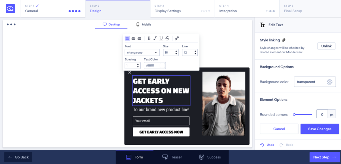Image resolution: width=341 pixels, height=164 pixels.
Task: Switch to Mobile view tab
Action: pyautogui.click(x=144, y=25)
